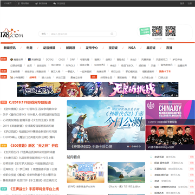
Task: Select the last carousel pagination dot
Action: pyautogui.click(x=140, y=146)
